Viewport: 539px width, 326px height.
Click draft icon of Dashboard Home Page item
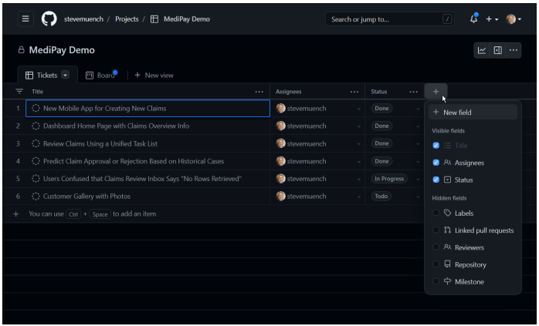click(36, 126)
